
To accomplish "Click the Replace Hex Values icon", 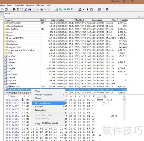I will [x=26, y=9].
